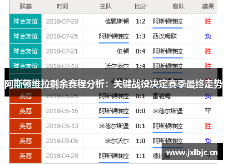Image resolution: width=227 pixels, height=164 pixels.
Task: Click the 1:0 score
Action: tap(140, 141)
